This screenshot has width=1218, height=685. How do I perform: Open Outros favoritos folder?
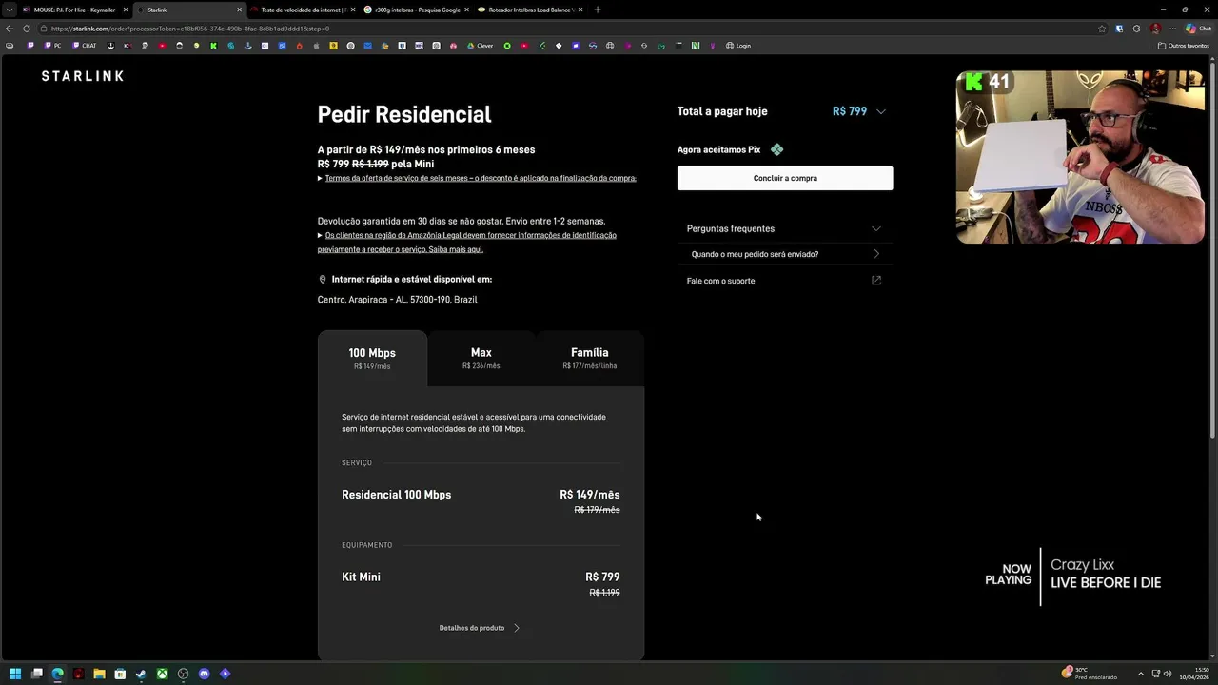1184,46
